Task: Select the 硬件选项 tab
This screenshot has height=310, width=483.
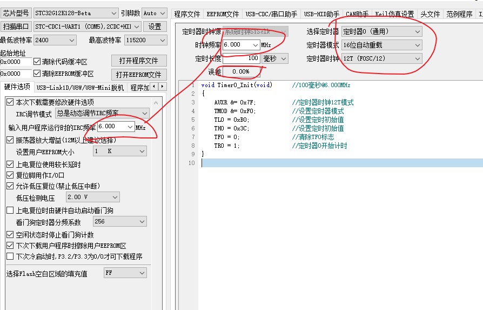Action: [x=17, y=87]
